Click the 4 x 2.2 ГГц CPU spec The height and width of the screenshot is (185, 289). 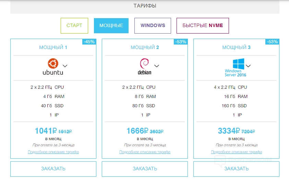pyautogui.click(x=230, y=87)
